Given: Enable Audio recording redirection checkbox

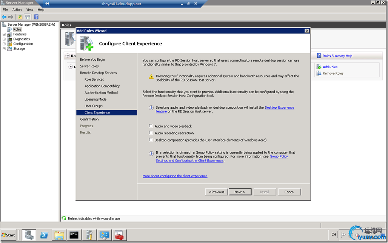Looking at the screenshot, I should pyautogui.click(x=151, y=133).
